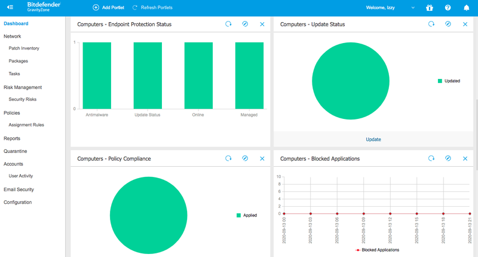Click the Update Status bar in the chart
The image size is (478, 257).
148,76
